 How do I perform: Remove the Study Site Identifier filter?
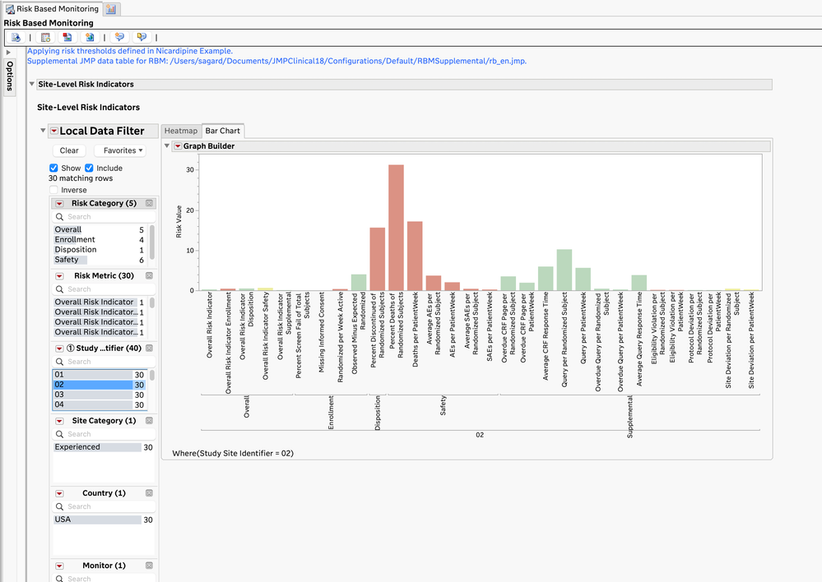pyautogui.click(x=150, y=348)
